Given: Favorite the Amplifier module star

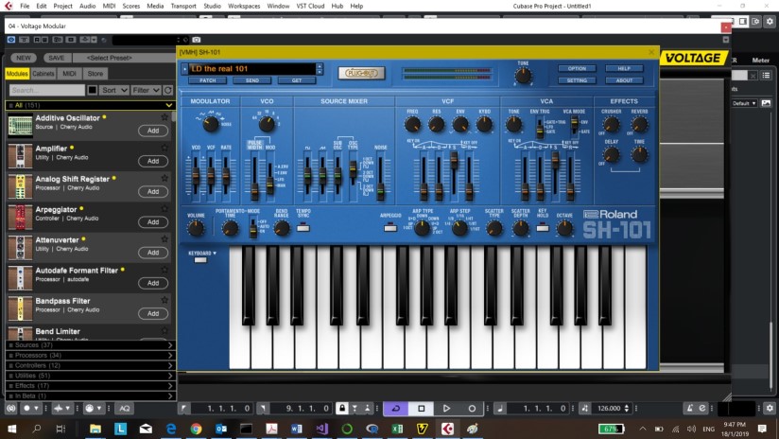Looking at the screenshot, I should (x=164, y=148).
